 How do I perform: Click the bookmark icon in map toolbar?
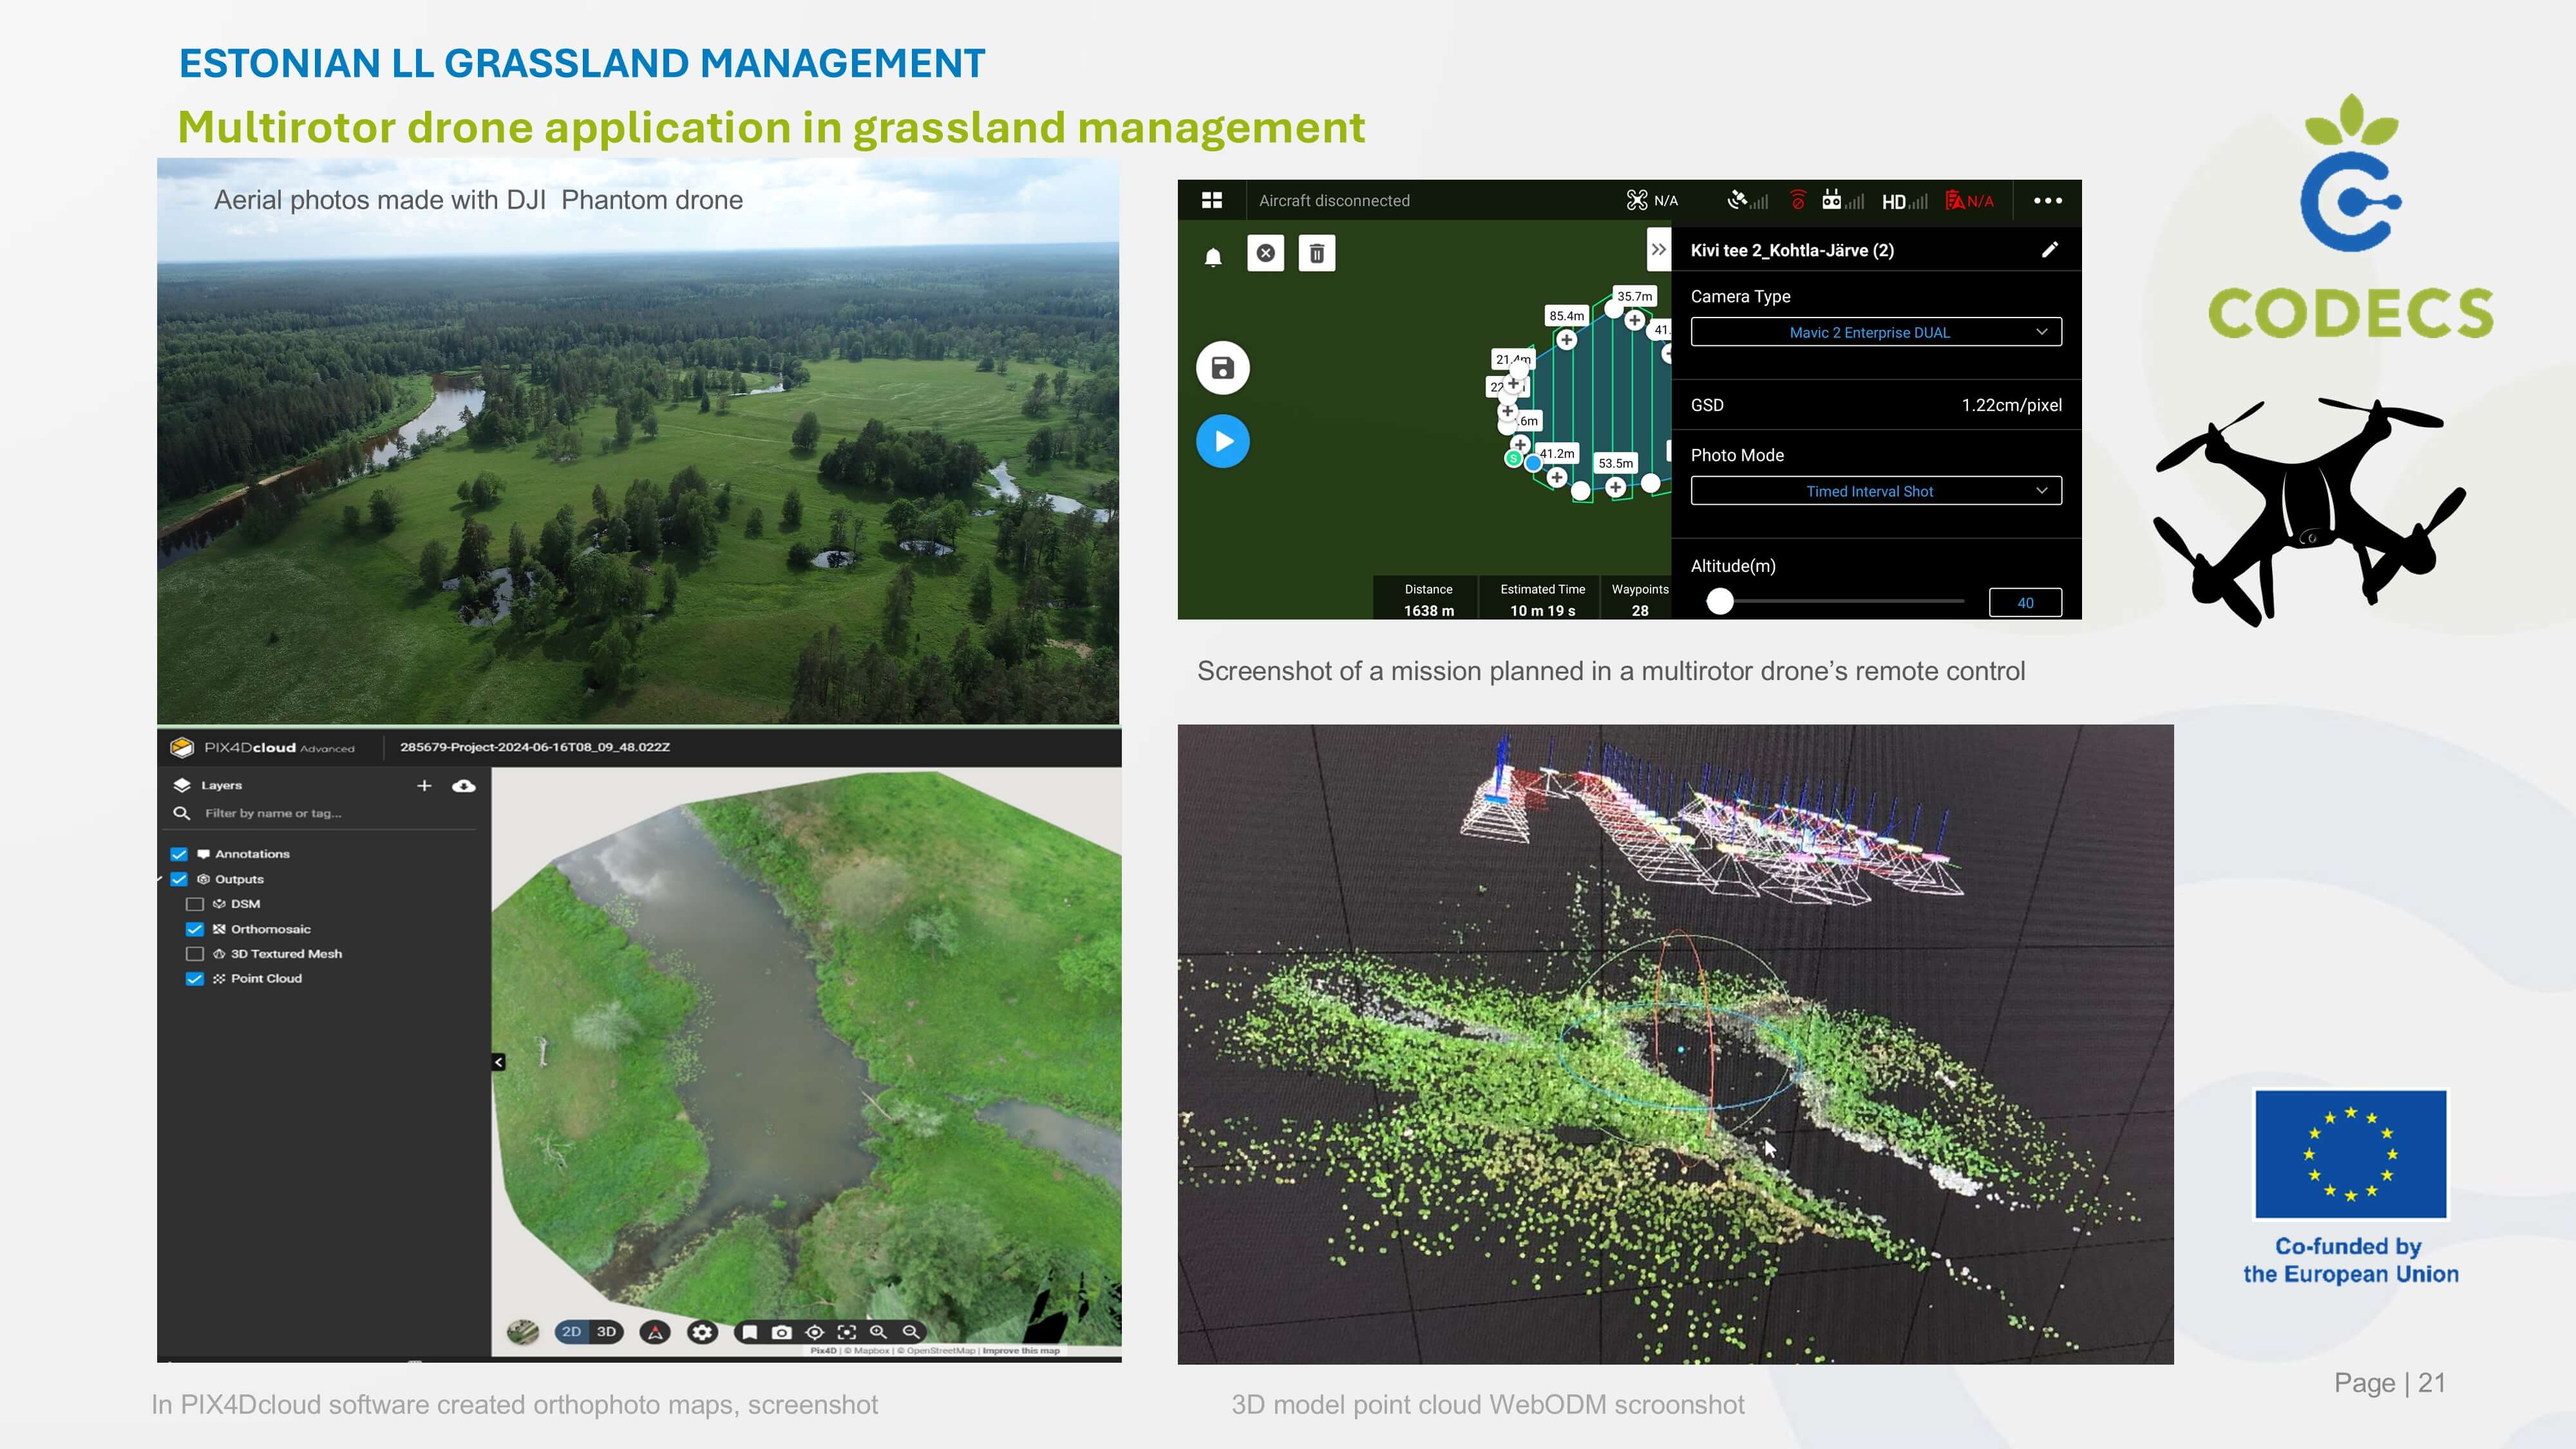tap(749, 1332)
